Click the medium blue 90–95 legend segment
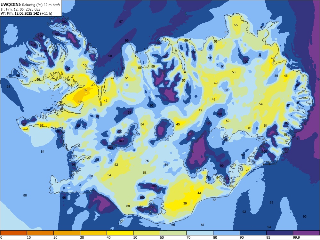 coord(253,233)
